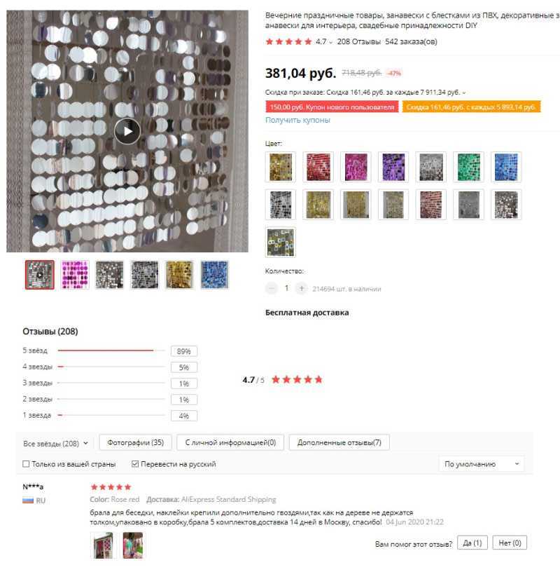Open first review photo thumbnail
The height and width of the screenshot is (579, 560).
pos(101,545)
